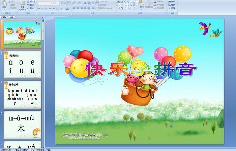Open Text Direction (文字方向) menu

(x=102, y=1)
